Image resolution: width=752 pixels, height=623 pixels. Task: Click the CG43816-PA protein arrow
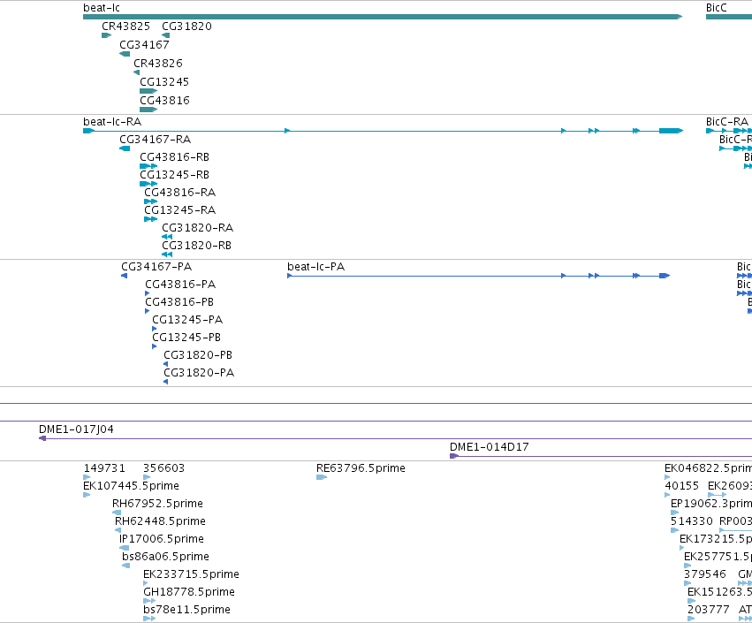pos(148,293)
